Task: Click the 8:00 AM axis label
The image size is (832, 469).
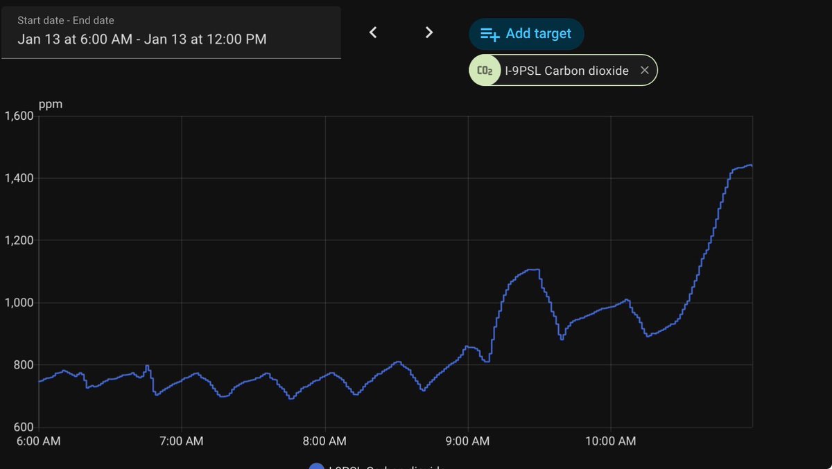Action: [324, 441]
